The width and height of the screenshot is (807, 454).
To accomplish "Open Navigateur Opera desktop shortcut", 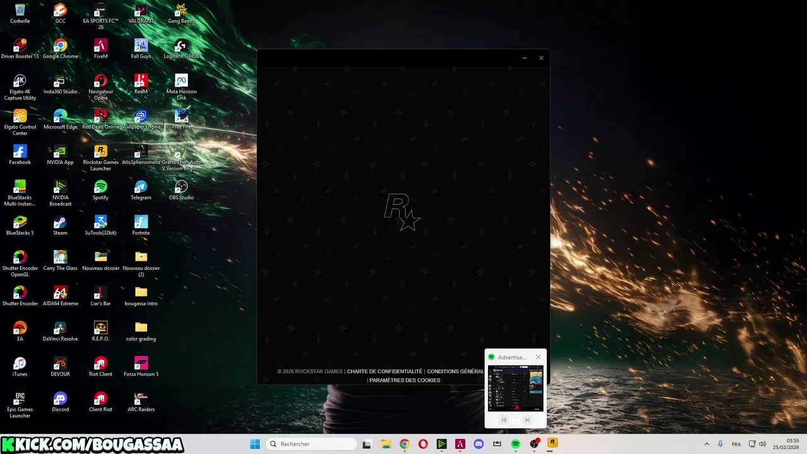I will [101, 87].
